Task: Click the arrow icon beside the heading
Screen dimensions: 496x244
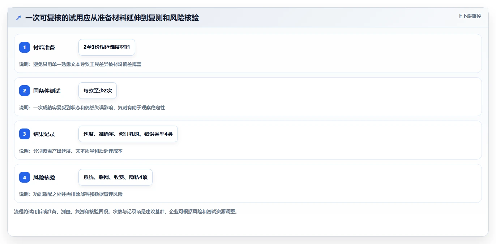Action: (18, 18)
